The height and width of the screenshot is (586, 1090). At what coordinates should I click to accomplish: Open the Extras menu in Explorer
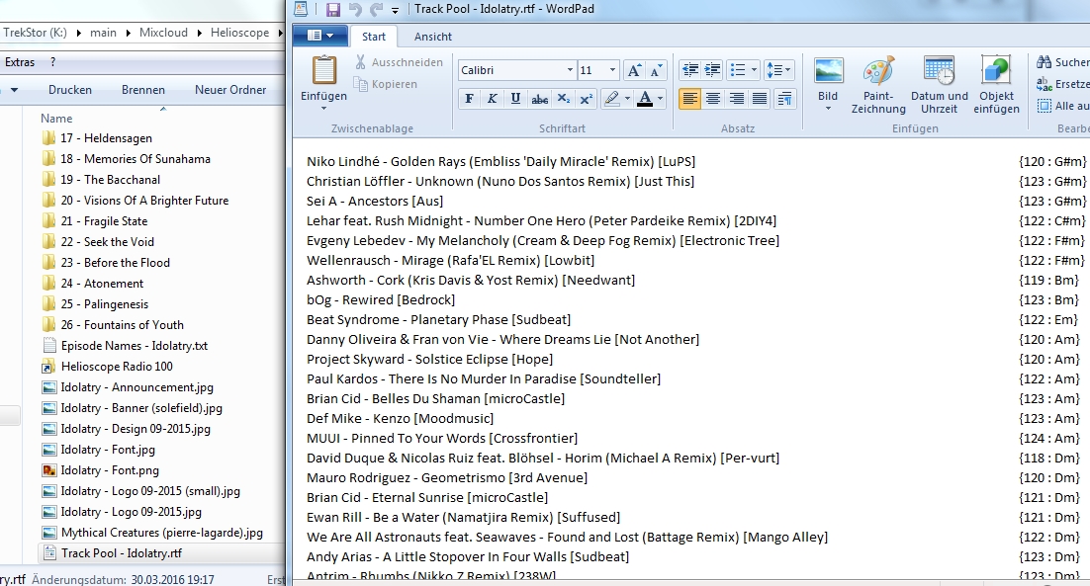coord(20,62)
